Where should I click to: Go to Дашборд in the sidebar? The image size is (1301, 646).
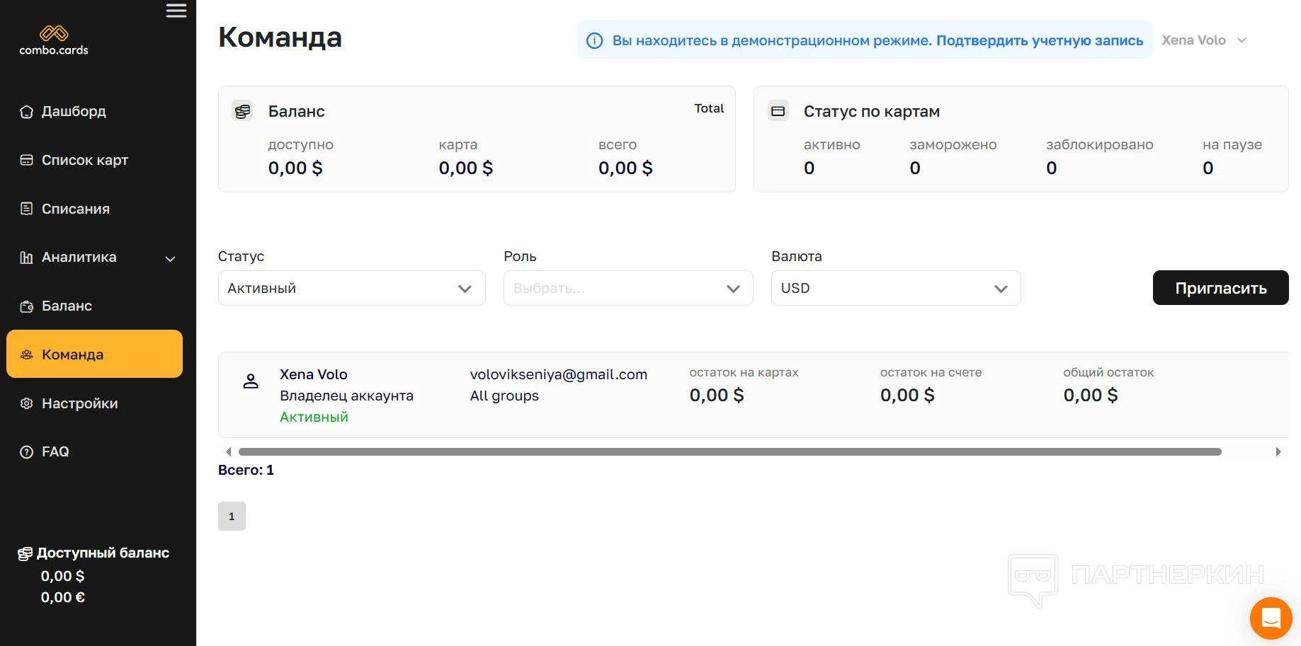[x=74, y=111]
